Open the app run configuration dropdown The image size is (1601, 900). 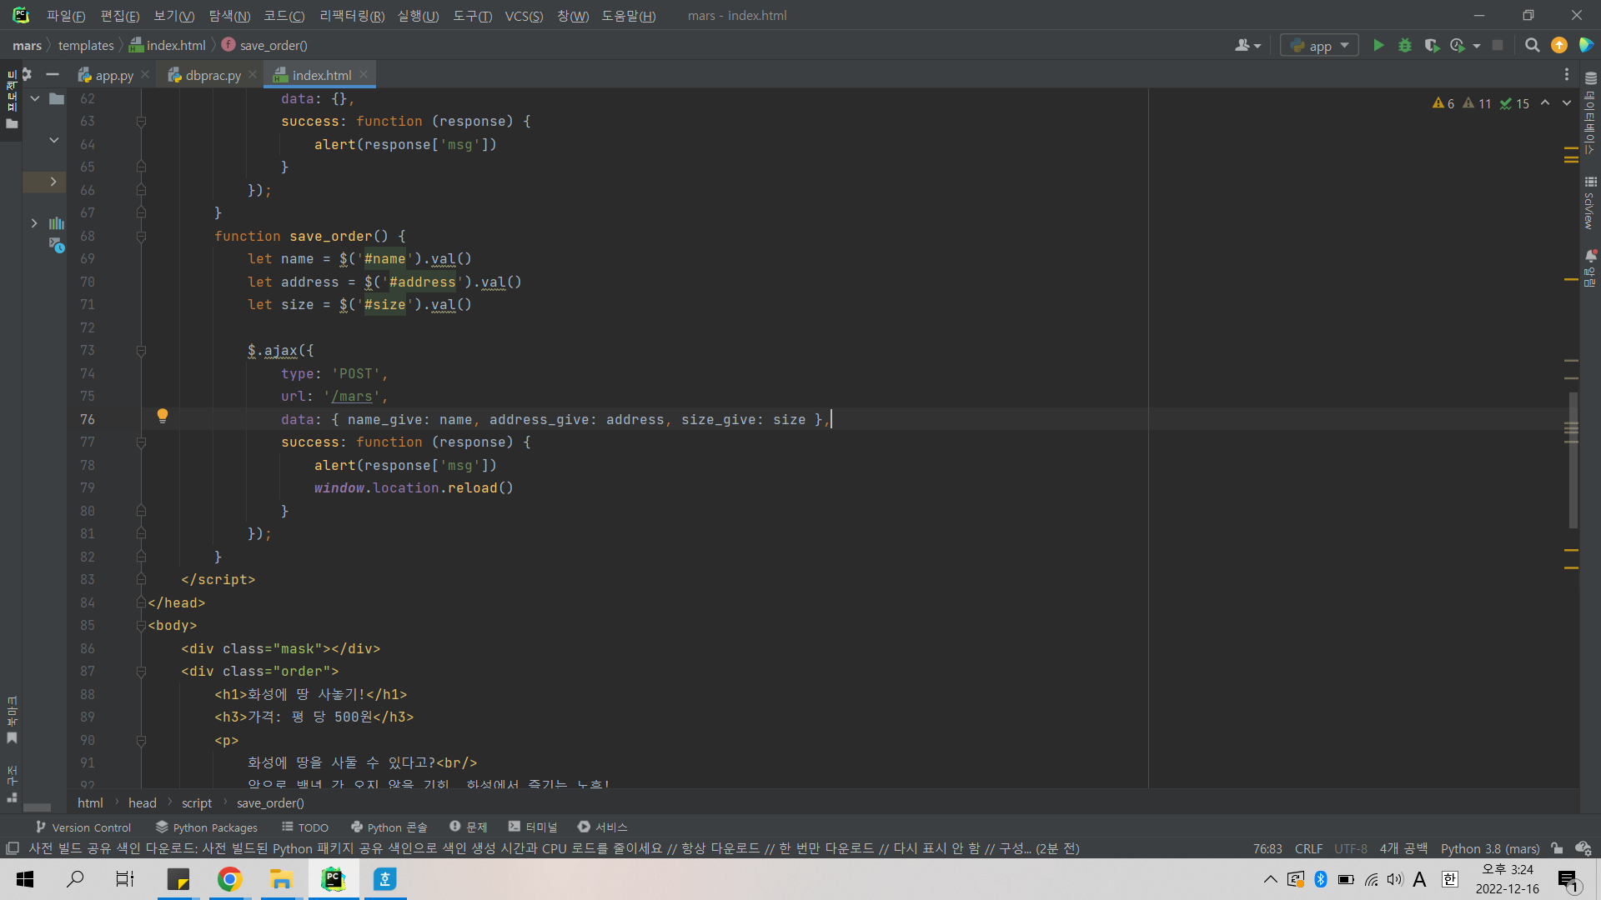1319,46
